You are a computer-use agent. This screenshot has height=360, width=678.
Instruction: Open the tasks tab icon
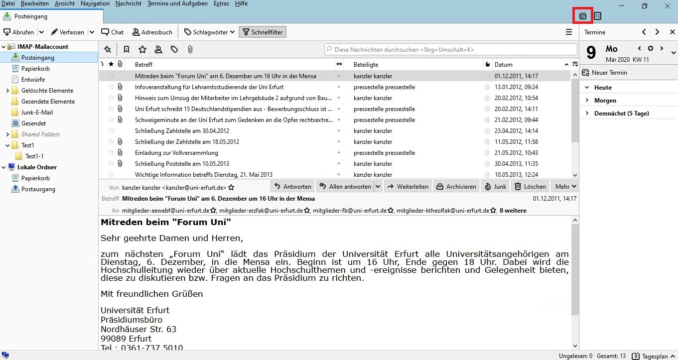(598, 16)
